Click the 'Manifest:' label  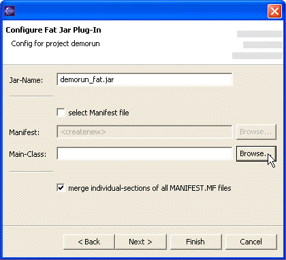coord(25,132)
